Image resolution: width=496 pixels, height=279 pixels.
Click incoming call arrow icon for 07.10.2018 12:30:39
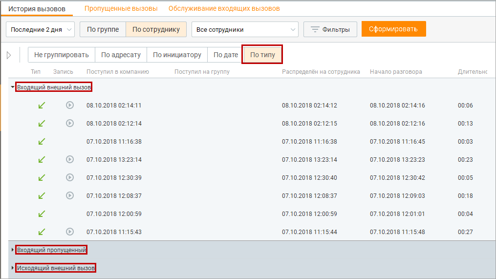pos(42,178)
